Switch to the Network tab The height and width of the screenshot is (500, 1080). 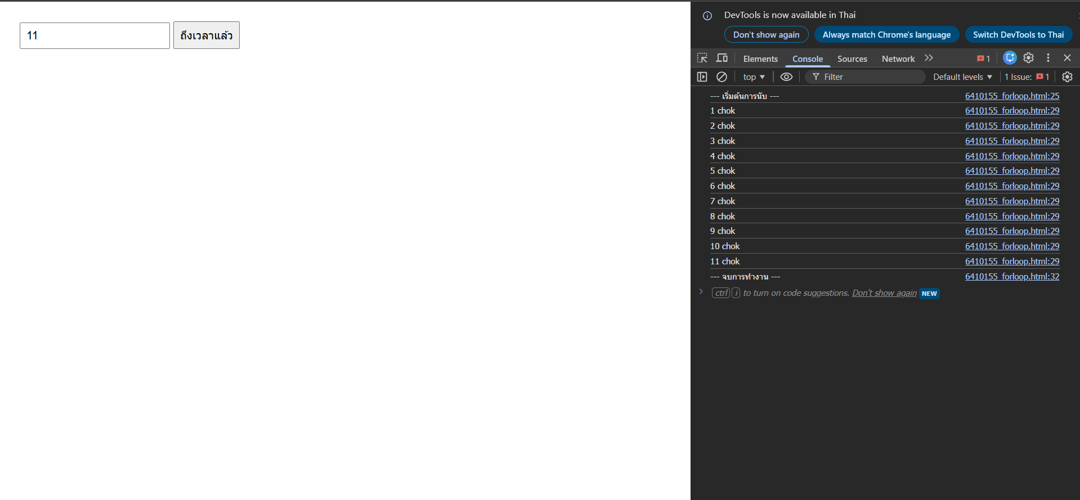click(x=898, y=59)
